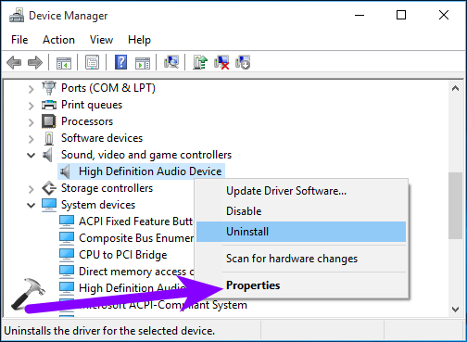Viewport: 467px width, 342px height.
Task: Click the Update driver software toolbar icon
Action: [x=200, y=62]
